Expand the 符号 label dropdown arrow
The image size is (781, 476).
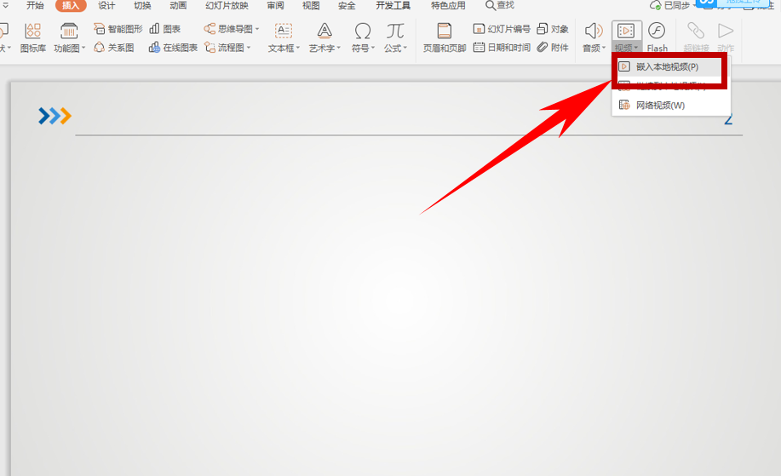pyautogui.click(x=372, y=48)
